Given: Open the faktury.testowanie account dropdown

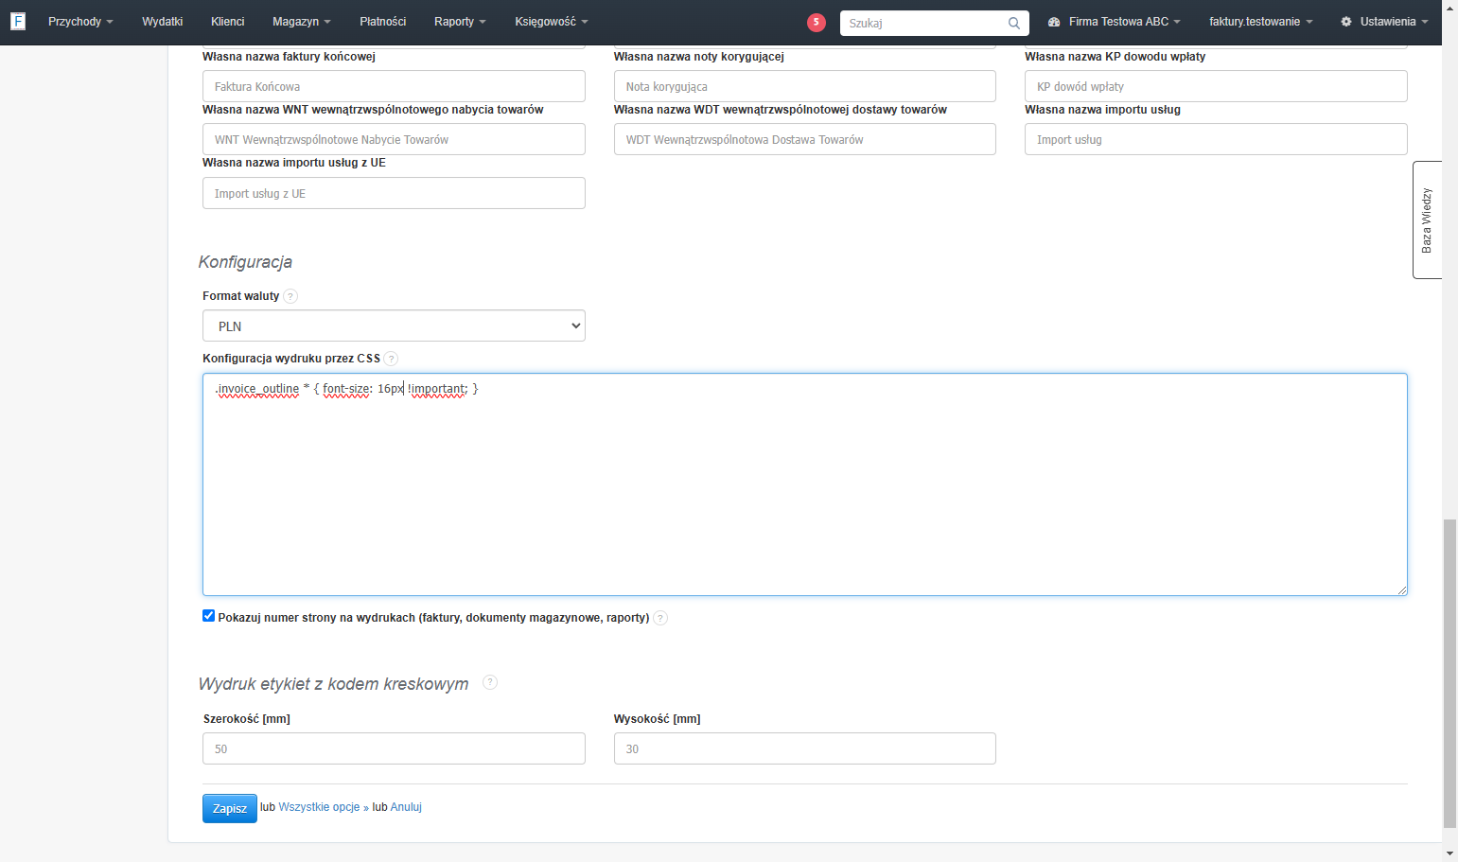Looking at the screenshot, I should [1261, 22].
